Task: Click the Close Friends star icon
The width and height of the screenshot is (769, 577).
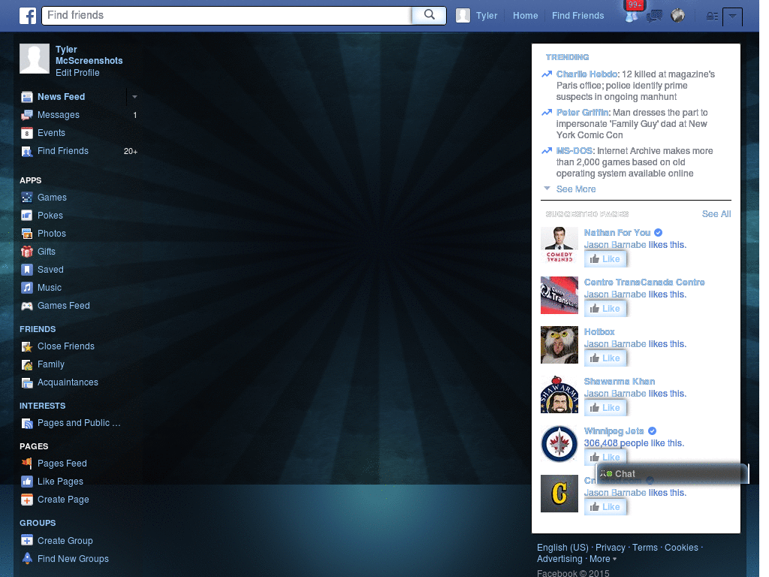Action: (27, 347)
